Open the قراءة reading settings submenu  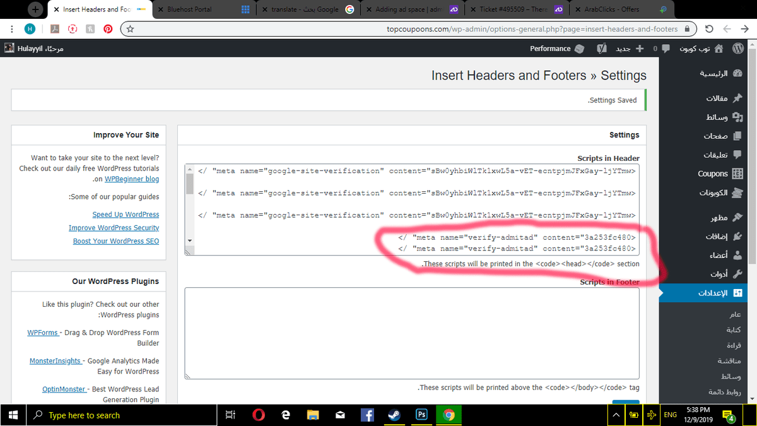click(x=734, y=346)
